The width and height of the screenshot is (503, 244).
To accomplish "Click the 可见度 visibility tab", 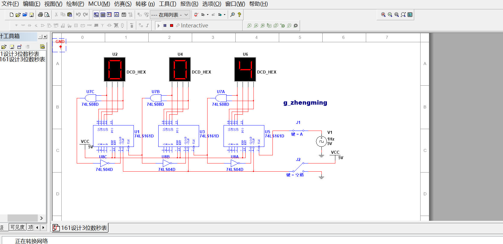I will (17, 227).
